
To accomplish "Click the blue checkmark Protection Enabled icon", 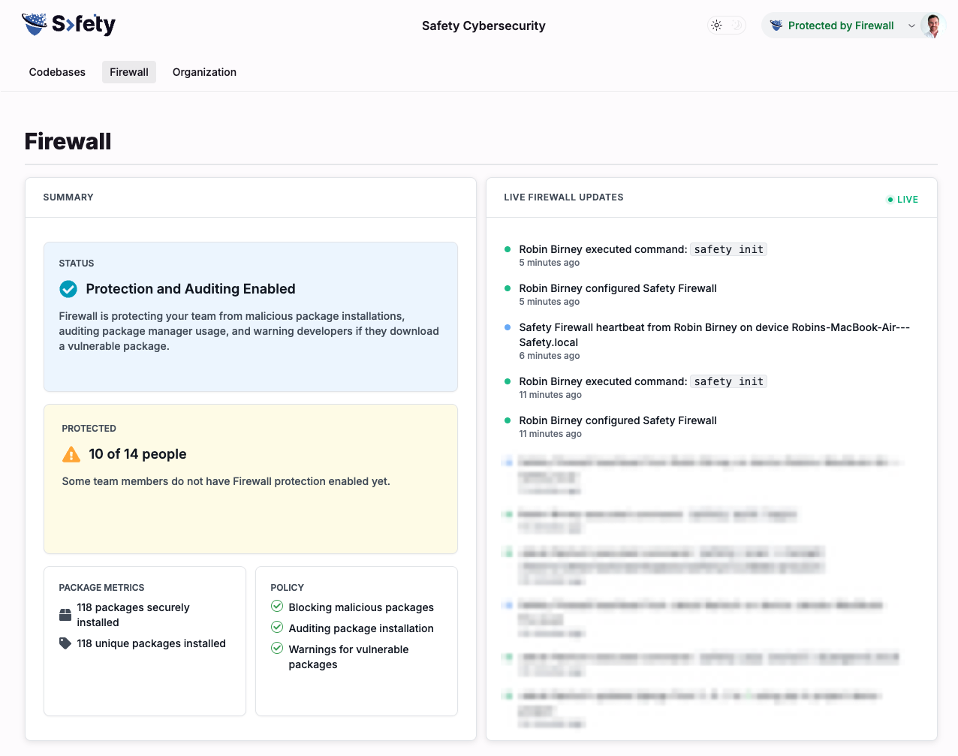I will (x=68, y=289).
